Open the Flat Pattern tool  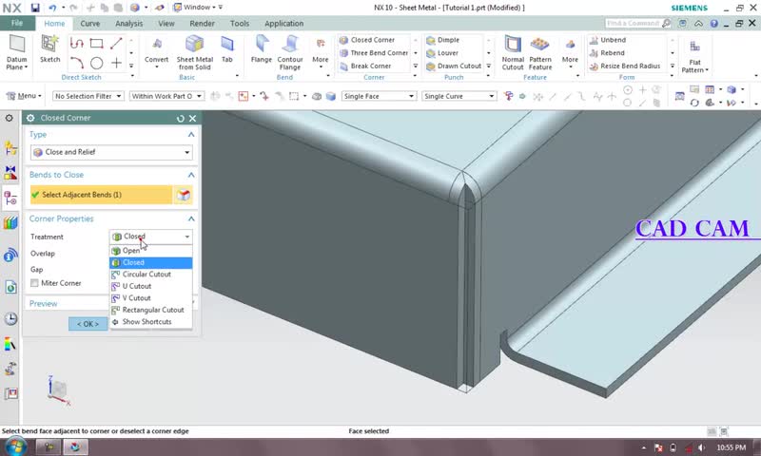(694, 55)
